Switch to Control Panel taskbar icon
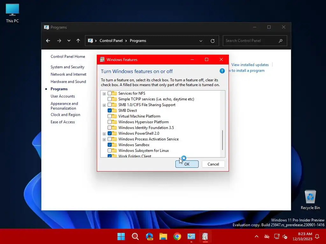This screenshot has width=326, height=244. click(x=191, y=236)
